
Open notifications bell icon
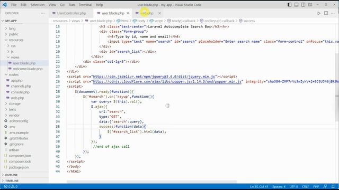click(333, 186)
